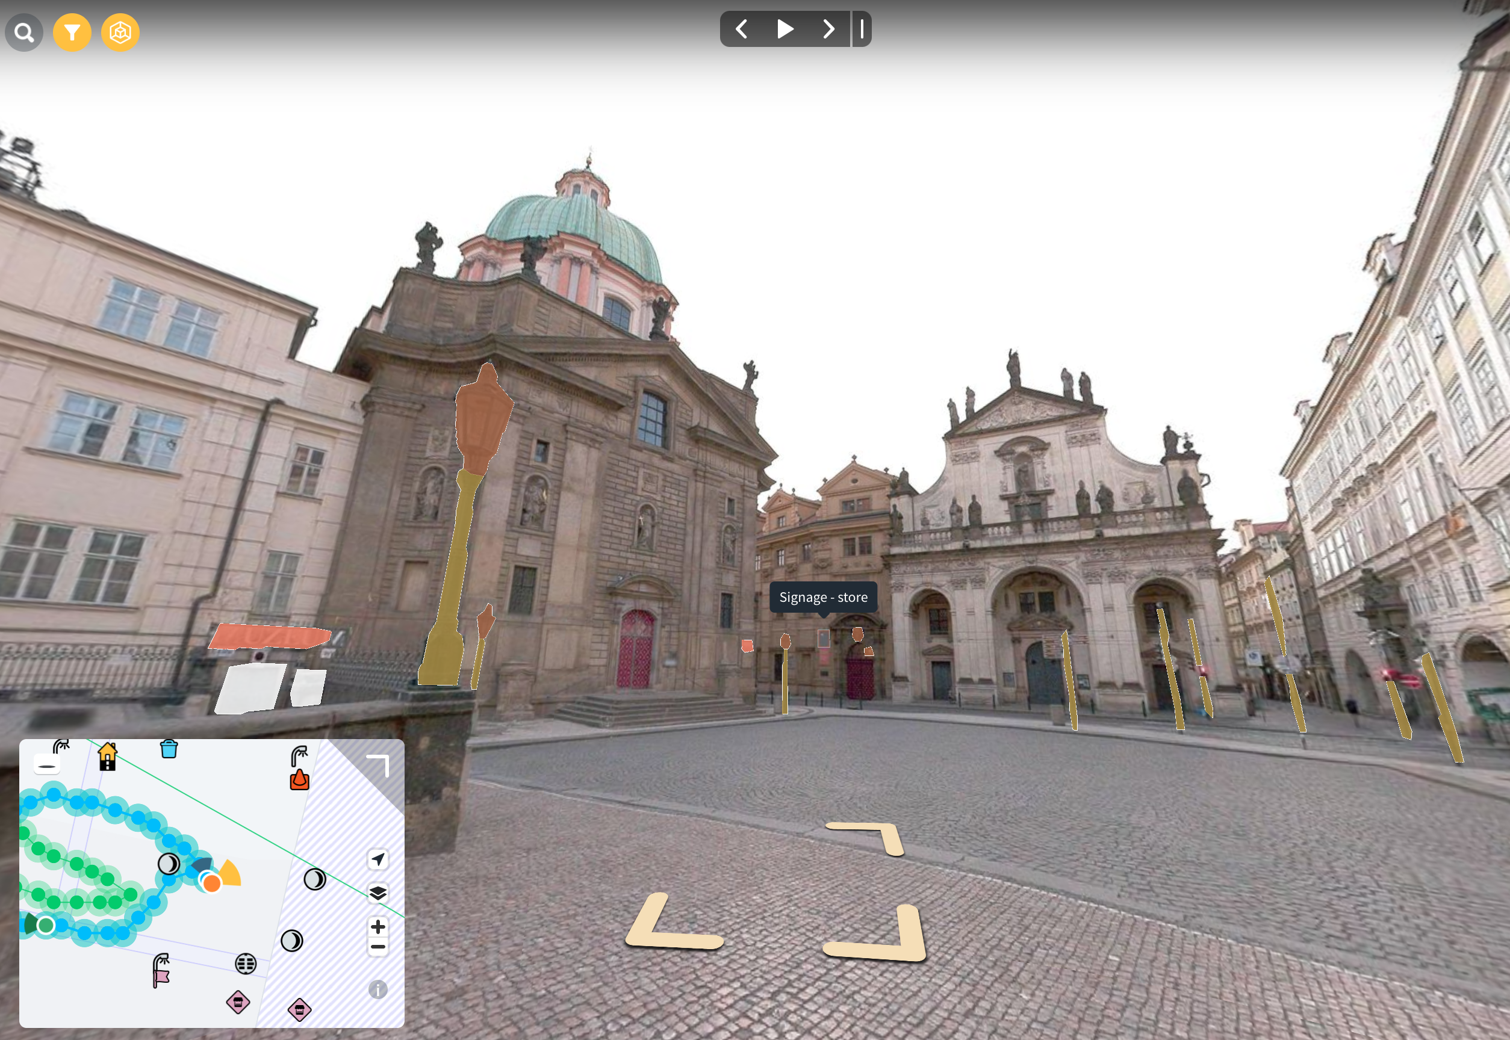The height and width of the screenshot is (1040, 1510).
Task: Select the yellow house map marker
Action: pos(108,757)
